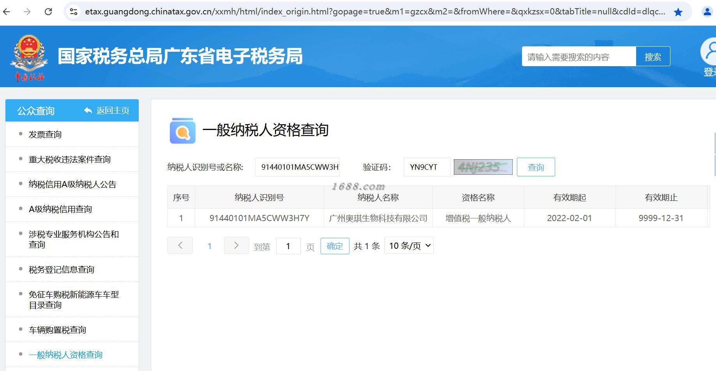Click the 纳税人识别号 column header
Screen dimensions: 716x371
tap(259, 197)
